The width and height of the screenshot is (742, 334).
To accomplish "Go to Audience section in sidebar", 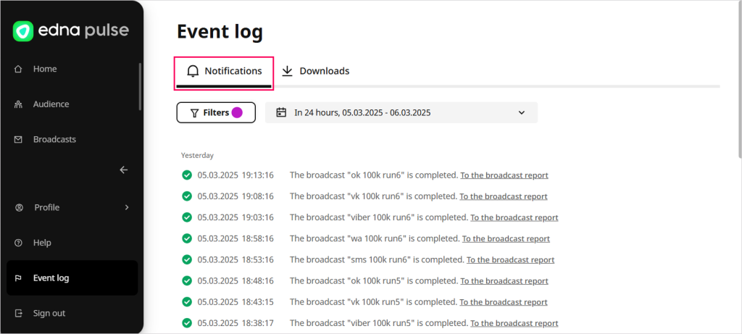I will [x=51, y=104].
